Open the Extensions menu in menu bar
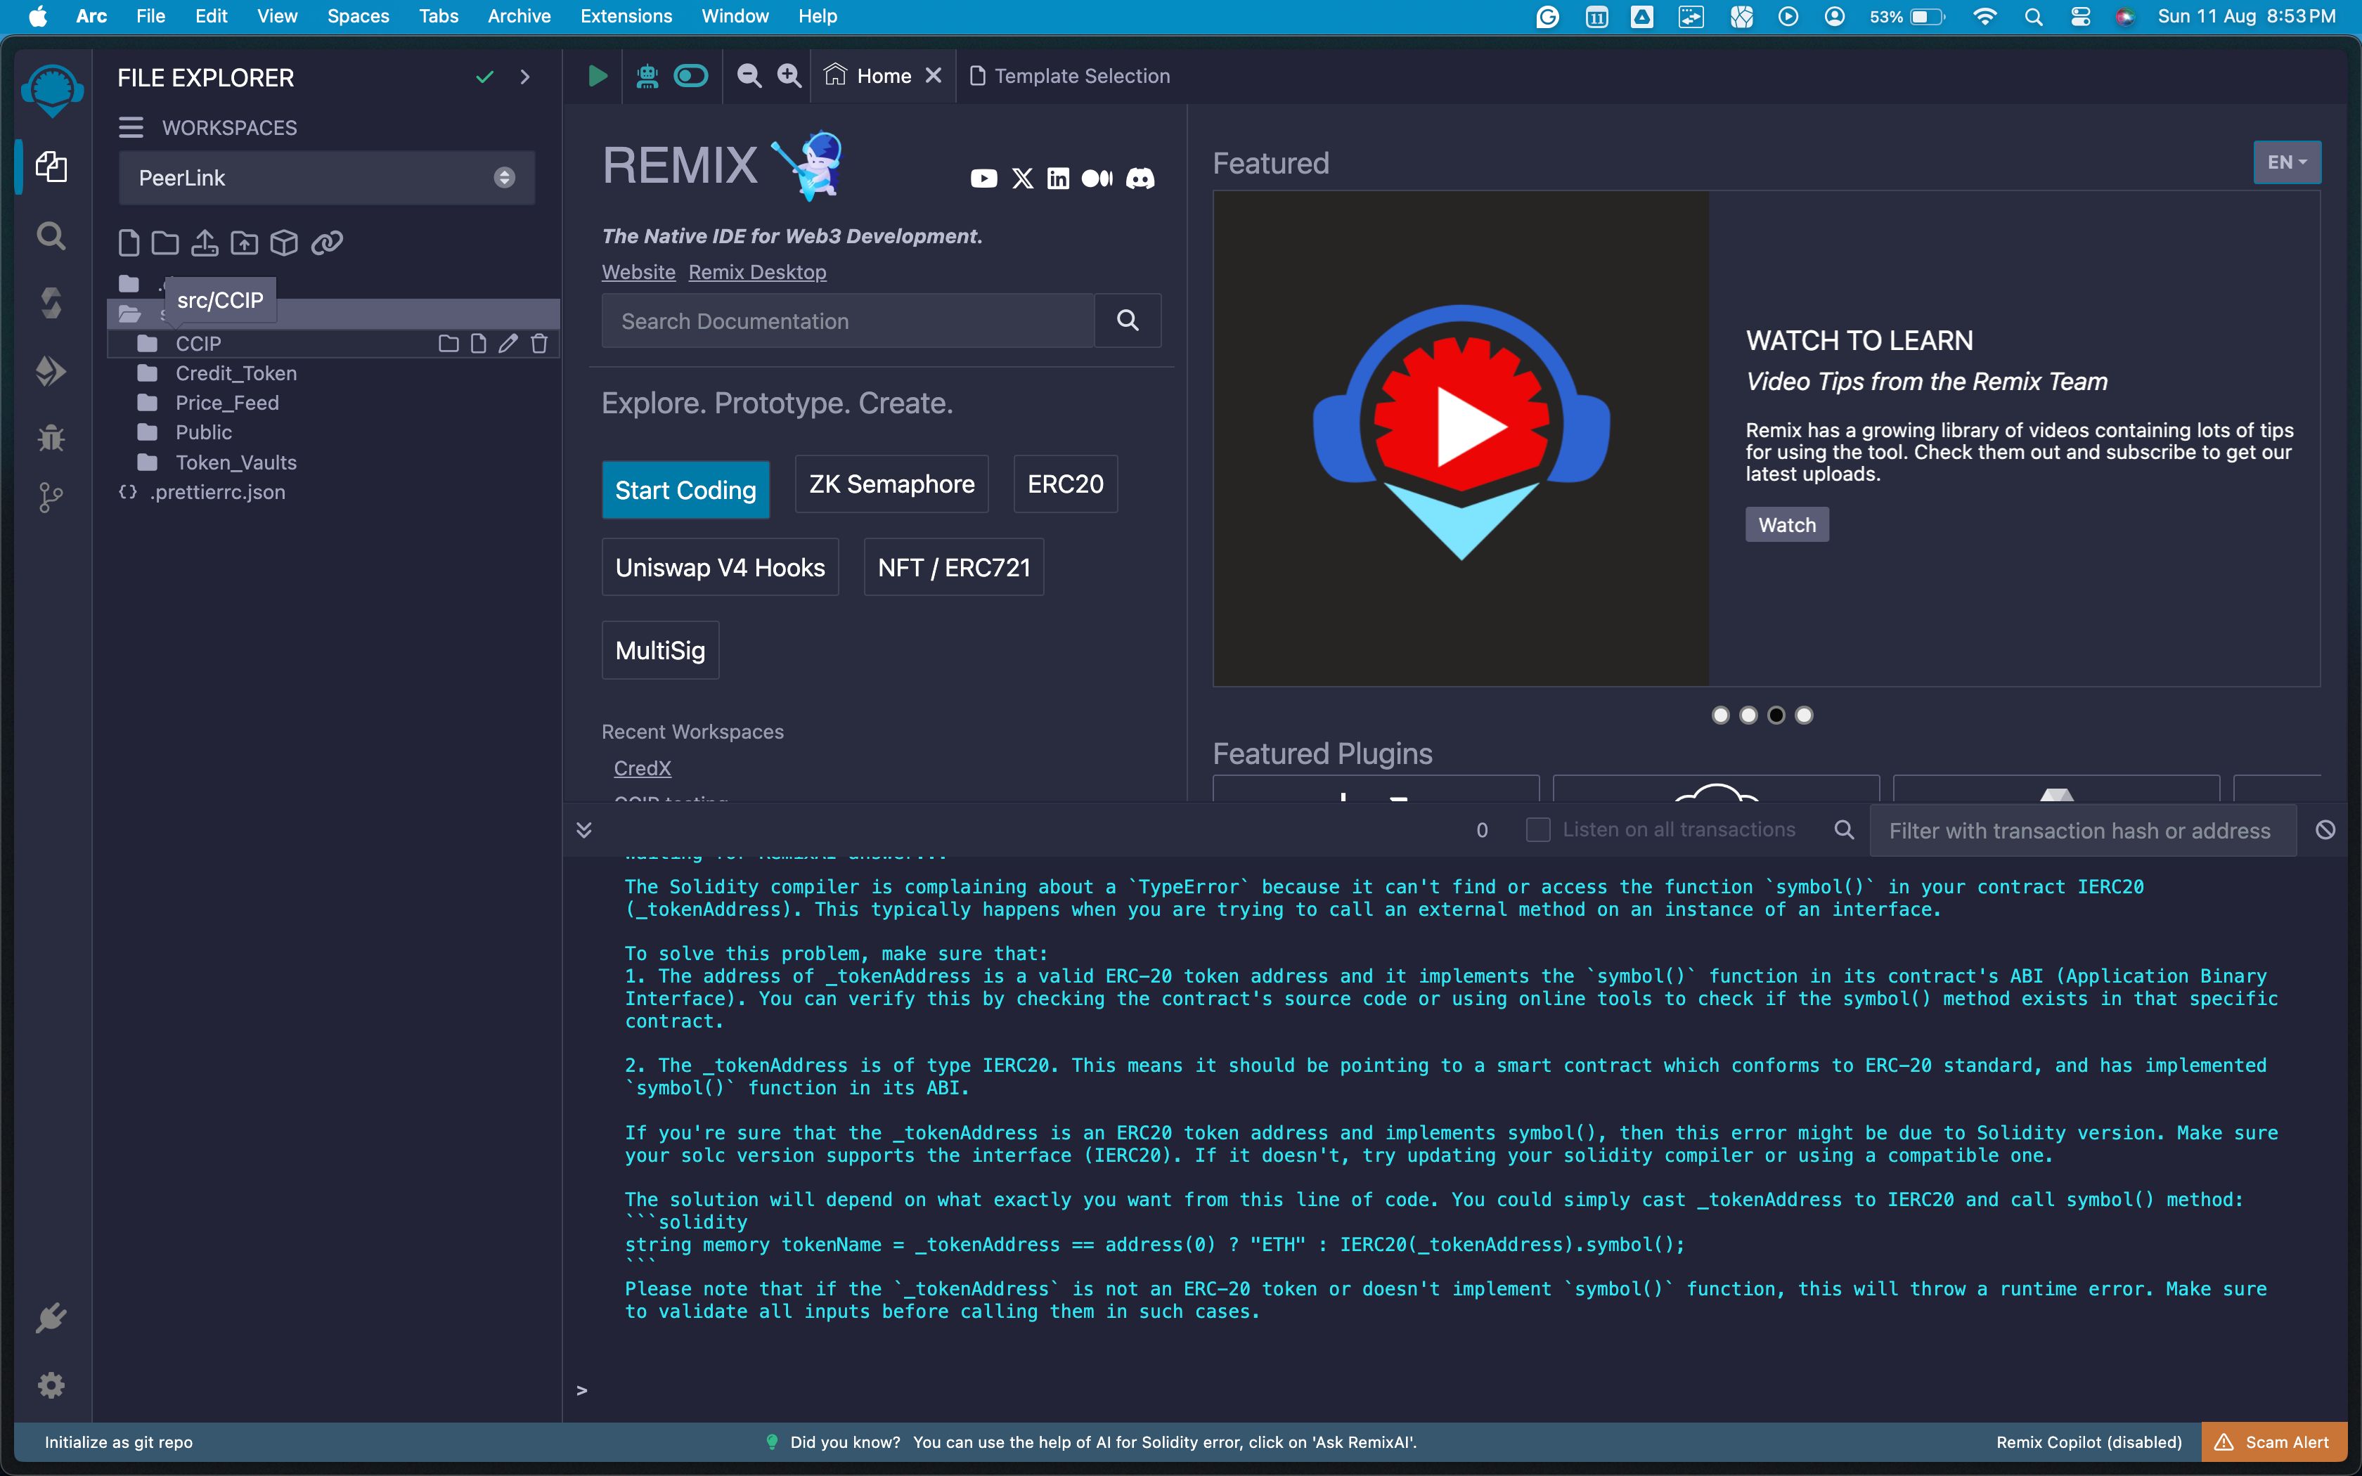Image resolution: width=2362 pixels, height=1476 pixels. pos(626,17)
